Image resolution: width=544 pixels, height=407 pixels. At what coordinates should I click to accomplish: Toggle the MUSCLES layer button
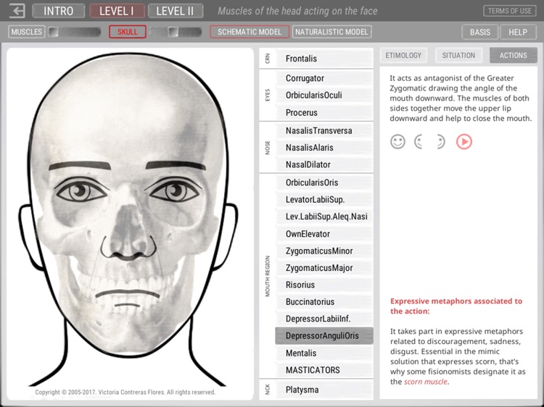tap(26, 32)
